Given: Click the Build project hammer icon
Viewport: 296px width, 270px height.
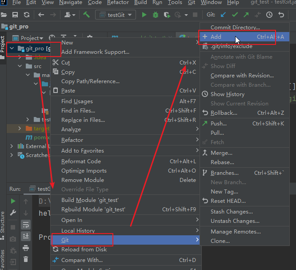Looking at the screenshot, I should coord(87,15).
